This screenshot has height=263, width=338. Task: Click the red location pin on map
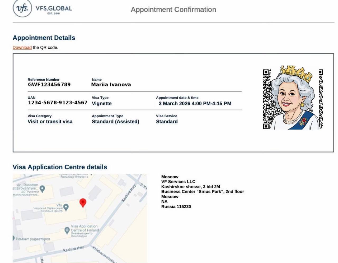tap(83, 203)
